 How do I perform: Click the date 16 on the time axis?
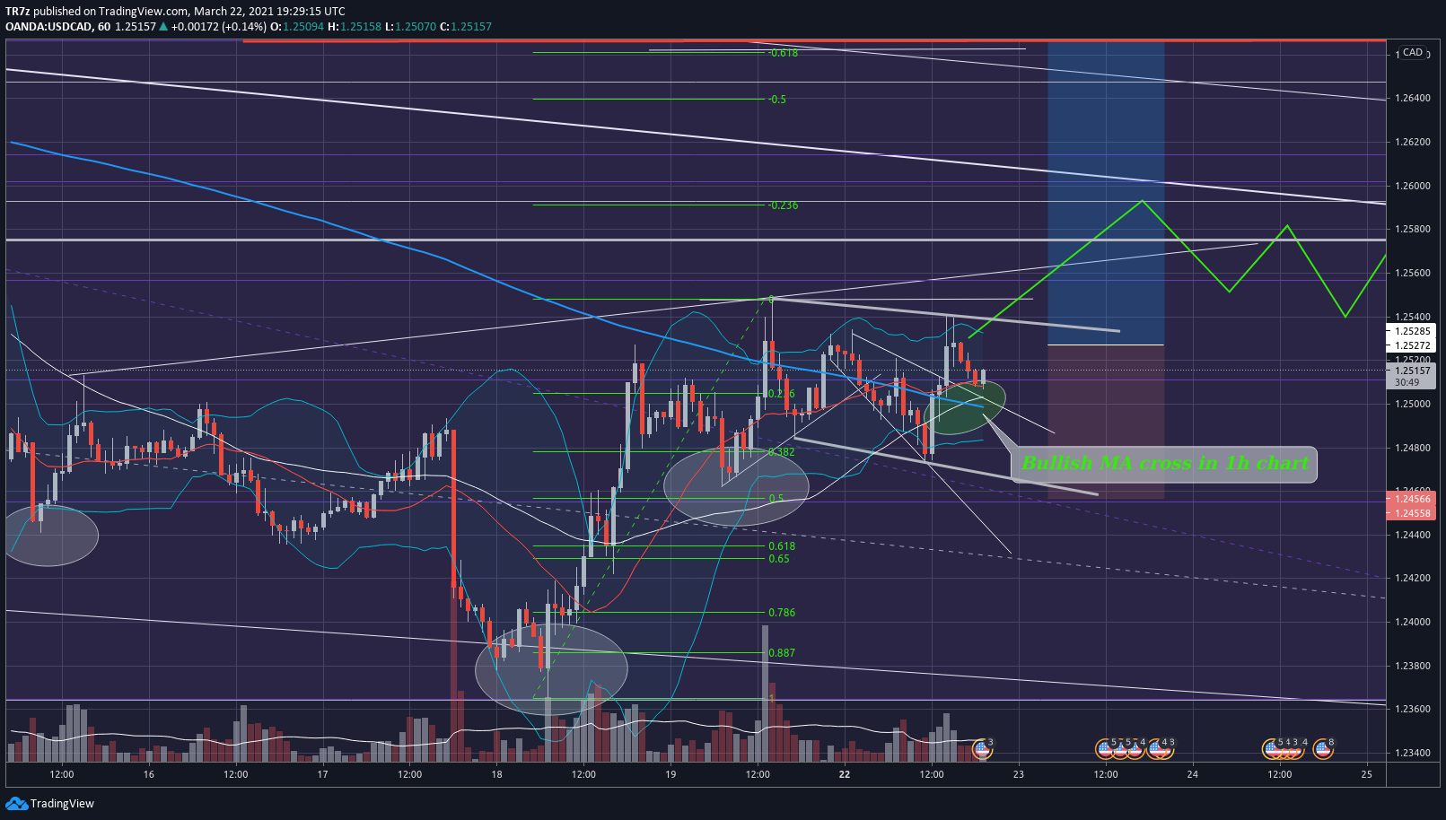tap(149, 774)
